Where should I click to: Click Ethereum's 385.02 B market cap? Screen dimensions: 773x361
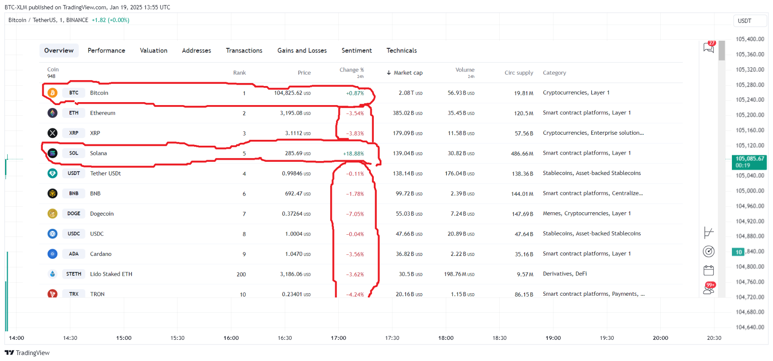408,113
